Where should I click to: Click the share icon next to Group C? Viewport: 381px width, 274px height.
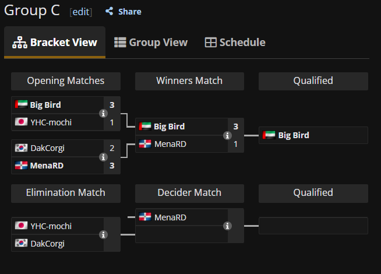pyautogui.click(x=109, y=12)
